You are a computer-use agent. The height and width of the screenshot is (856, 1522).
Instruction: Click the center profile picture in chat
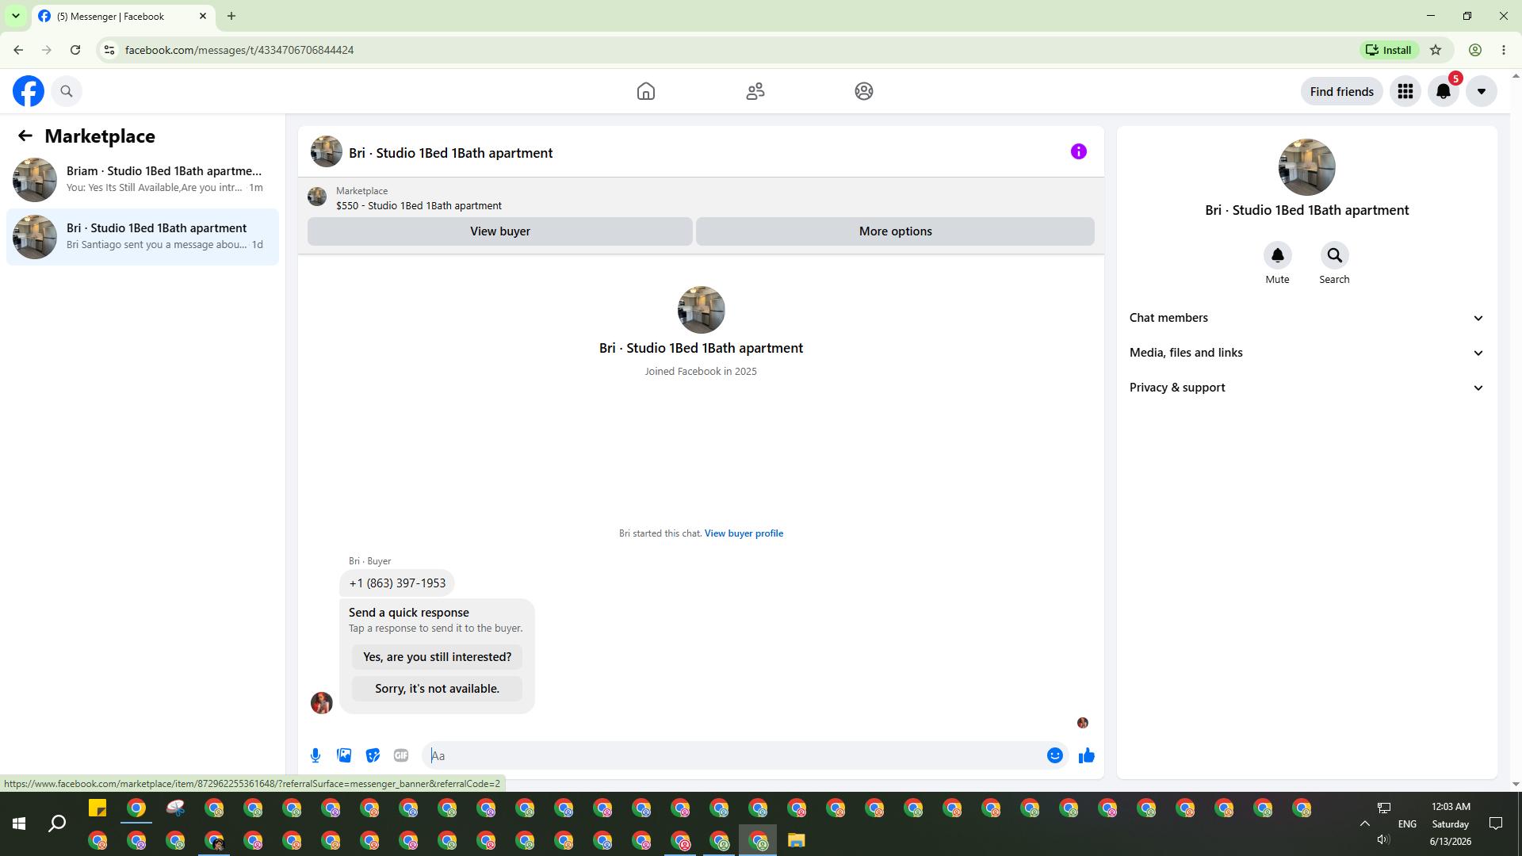(702, 310)
